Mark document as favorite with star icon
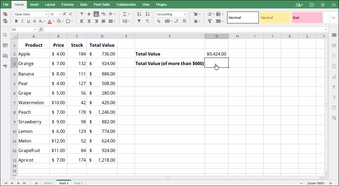339x186 pixels. [x=323, y=5]
